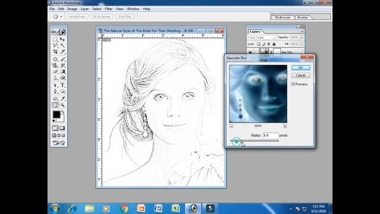Image resolution: width=380 pixels, height=214 pixels.
Task: Select the Rectangular Marquee tool
Action: [x=55, y=39]
